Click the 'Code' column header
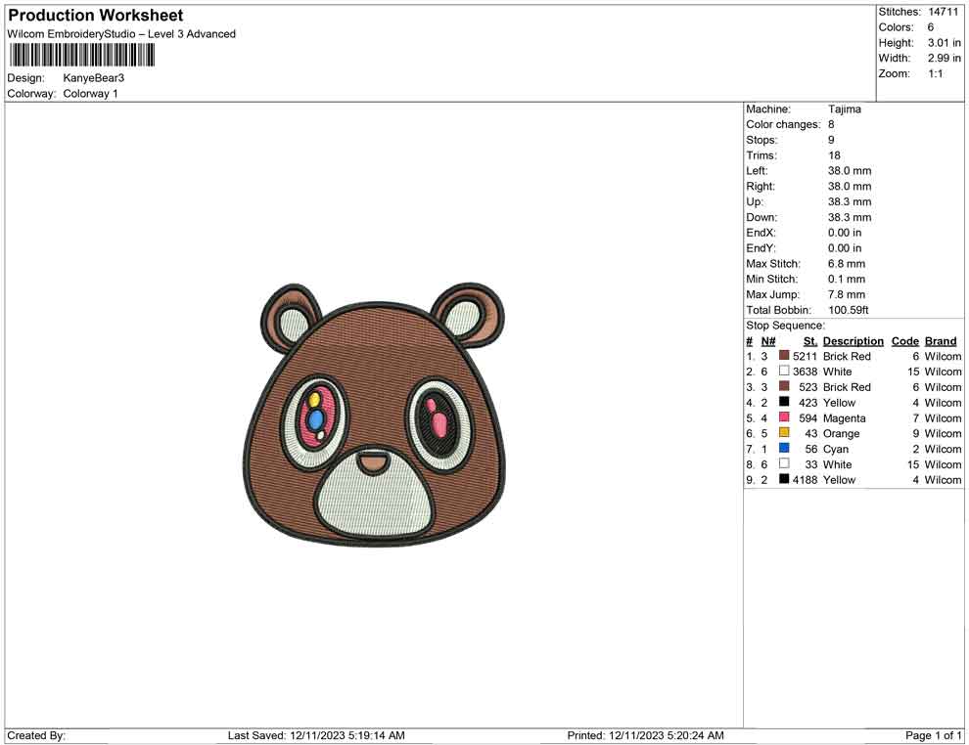The width and height of the screenshot is (969, 745). tap(904, 340)
